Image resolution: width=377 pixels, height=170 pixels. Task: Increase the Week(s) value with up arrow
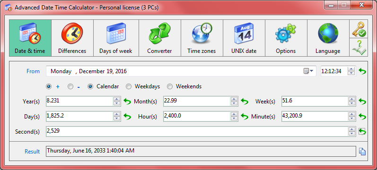point(352,99)
